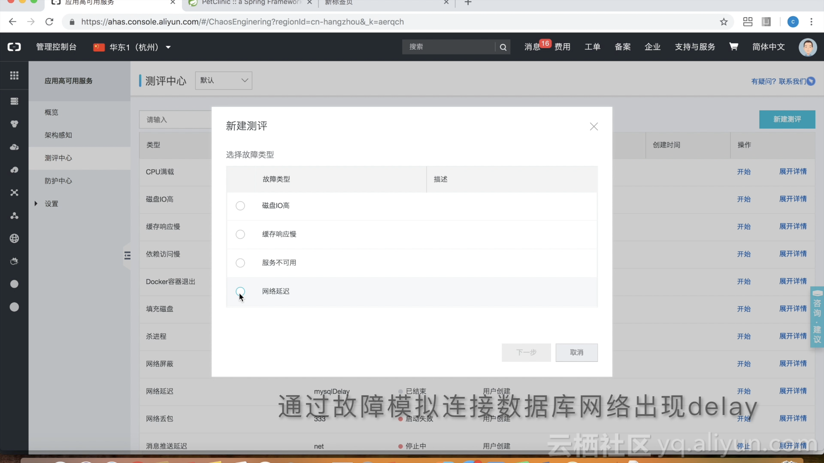Open the products grid menu icon
This screenshot has width=824, height=463.
click(14, 75)
